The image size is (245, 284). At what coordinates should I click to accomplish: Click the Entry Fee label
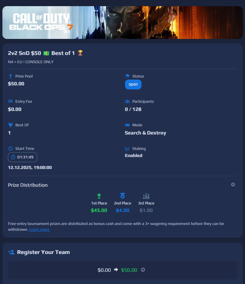[x=24, y=101]
